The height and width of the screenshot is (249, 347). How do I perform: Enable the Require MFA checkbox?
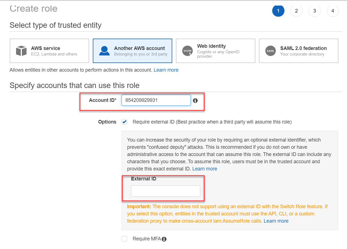(125, 239)
